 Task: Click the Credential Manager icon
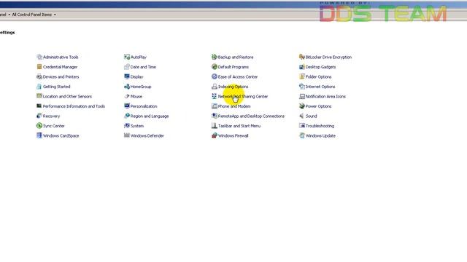coord(39,67)
